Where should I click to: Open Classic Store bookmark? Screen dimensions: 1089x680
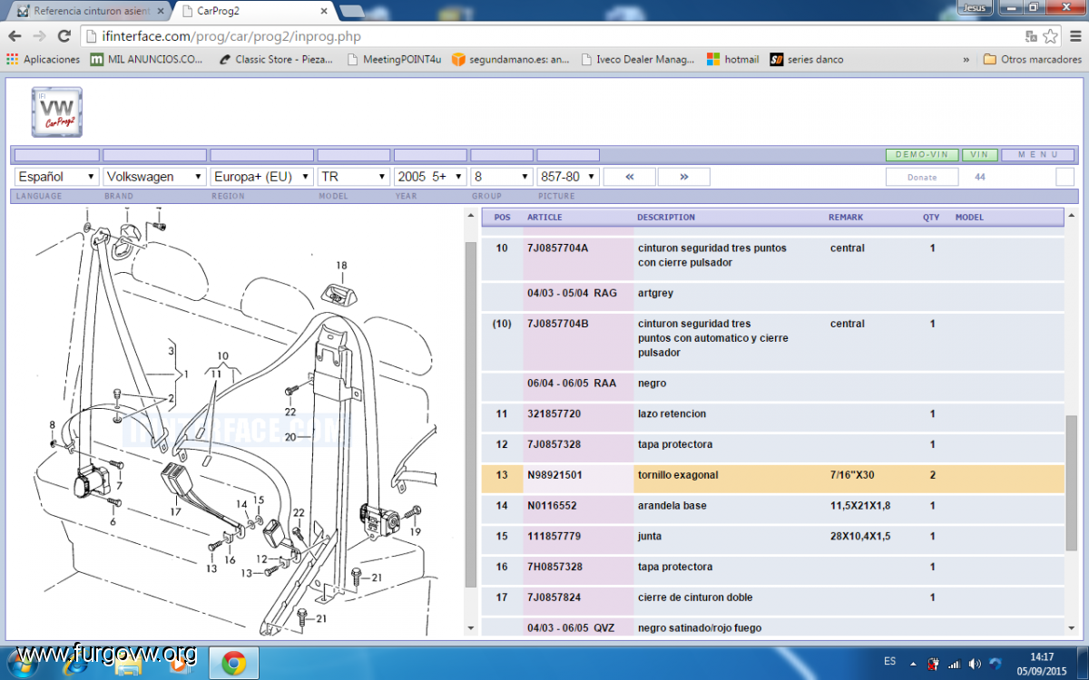point(276,59)
